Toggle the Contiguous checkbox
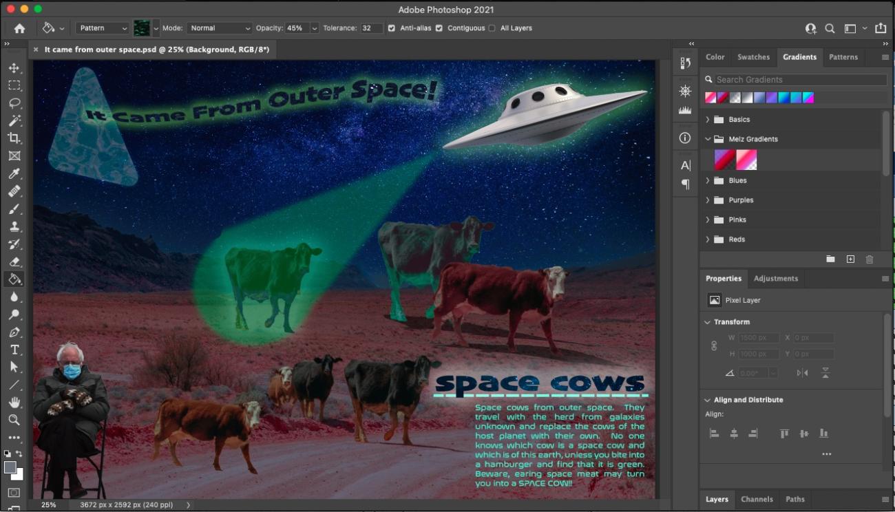This screenshot has height=512, width=895. [x=439, y=28]
